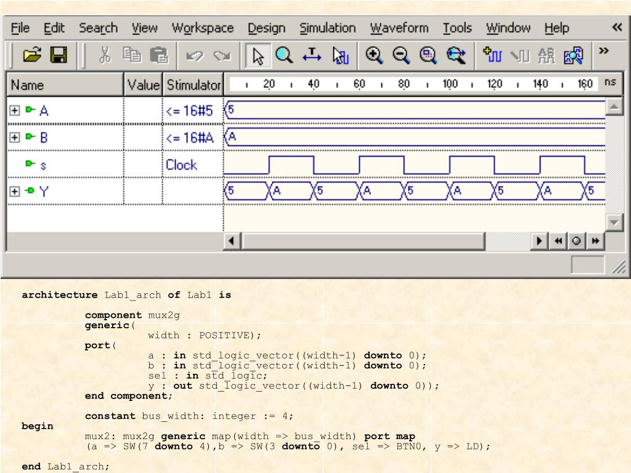Click the Stimulator column header
631x473 pixels.
pos(193,85)
